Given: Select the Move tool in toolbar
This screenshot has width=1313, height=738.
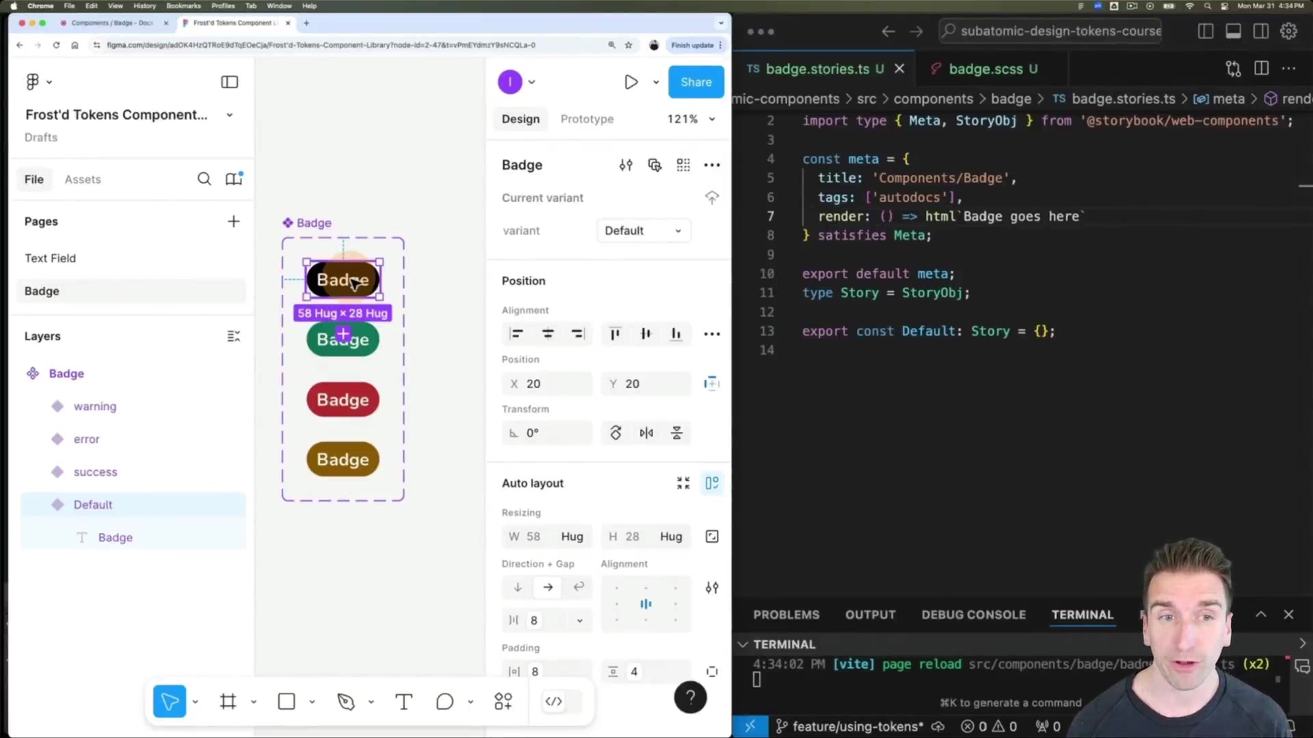Looking at the screenshot, I should click(170, 701).
